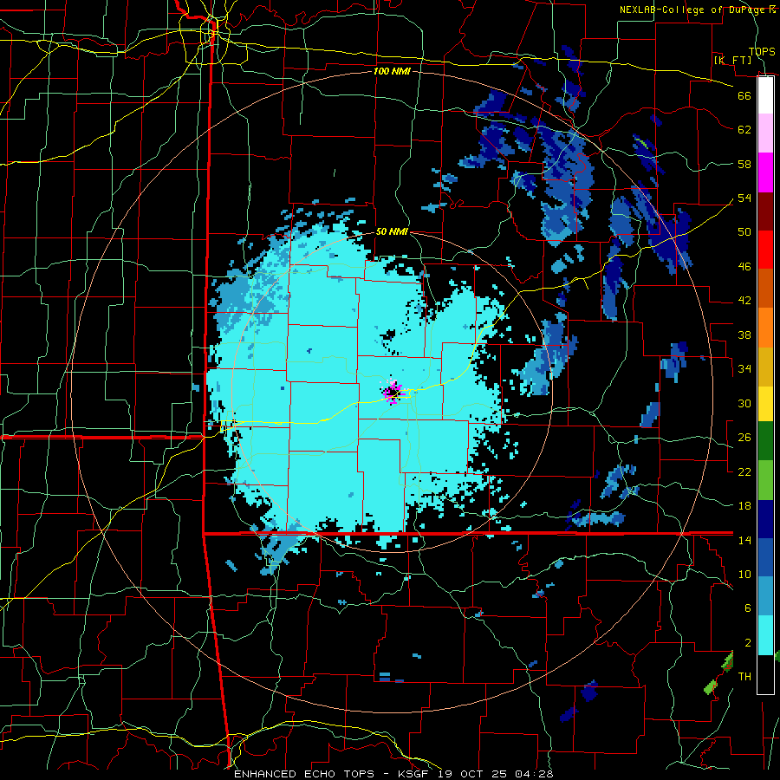This screenshot has height=780, width=780.
Task: Click the legend value 62
Action: [x=744, y=130]
